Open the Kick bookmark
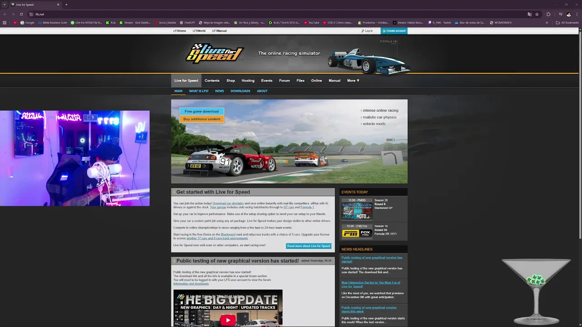Image resolution: width=582 pixels, height=327 pixels. (x=111, y=22)
